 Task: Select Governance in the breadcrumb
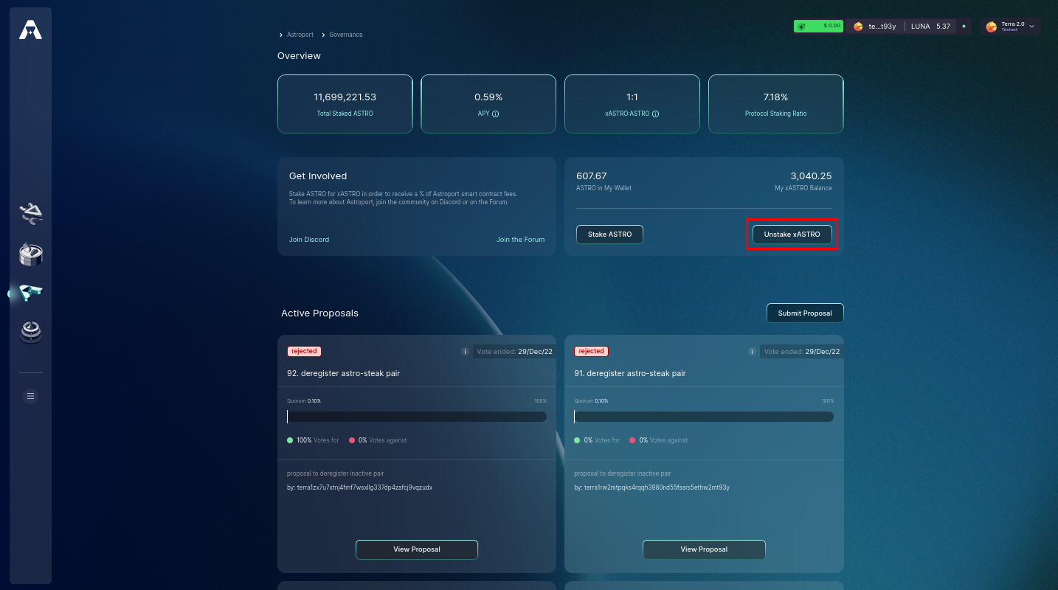pos(345,35)
